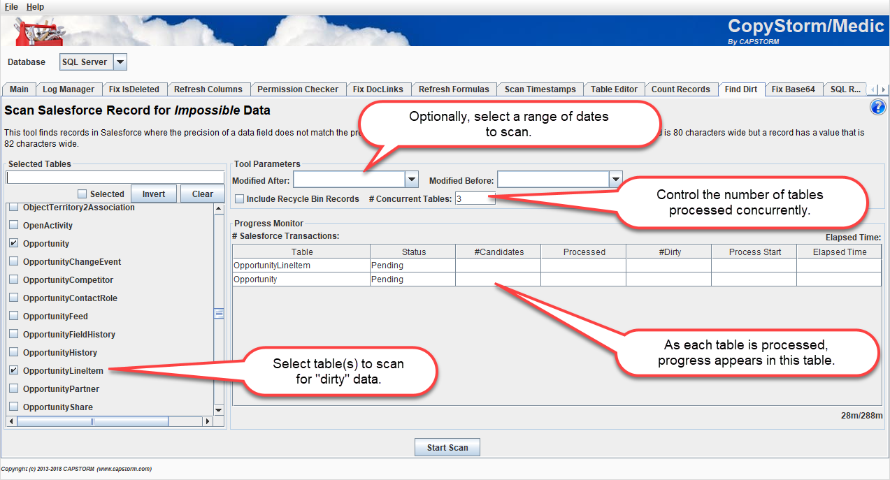This screenshot has width=890, height=480.
Task: Click the Elapsed Time column header
Action: (x=840, y=252)
